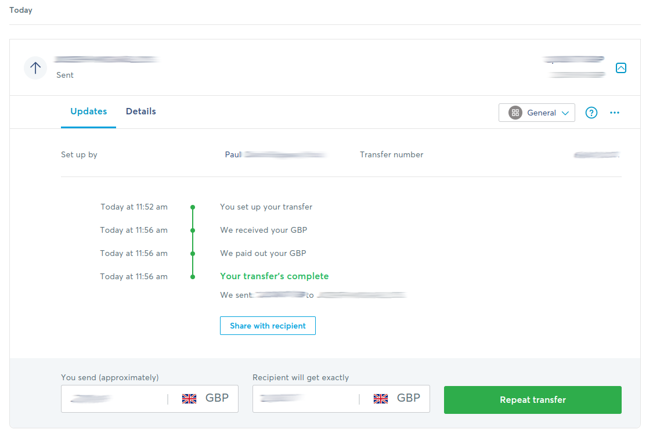Collapse the transfer card with chevron icon
Image resolution: width=653 pixels, height=440 pixels.
tap(620, 68)
